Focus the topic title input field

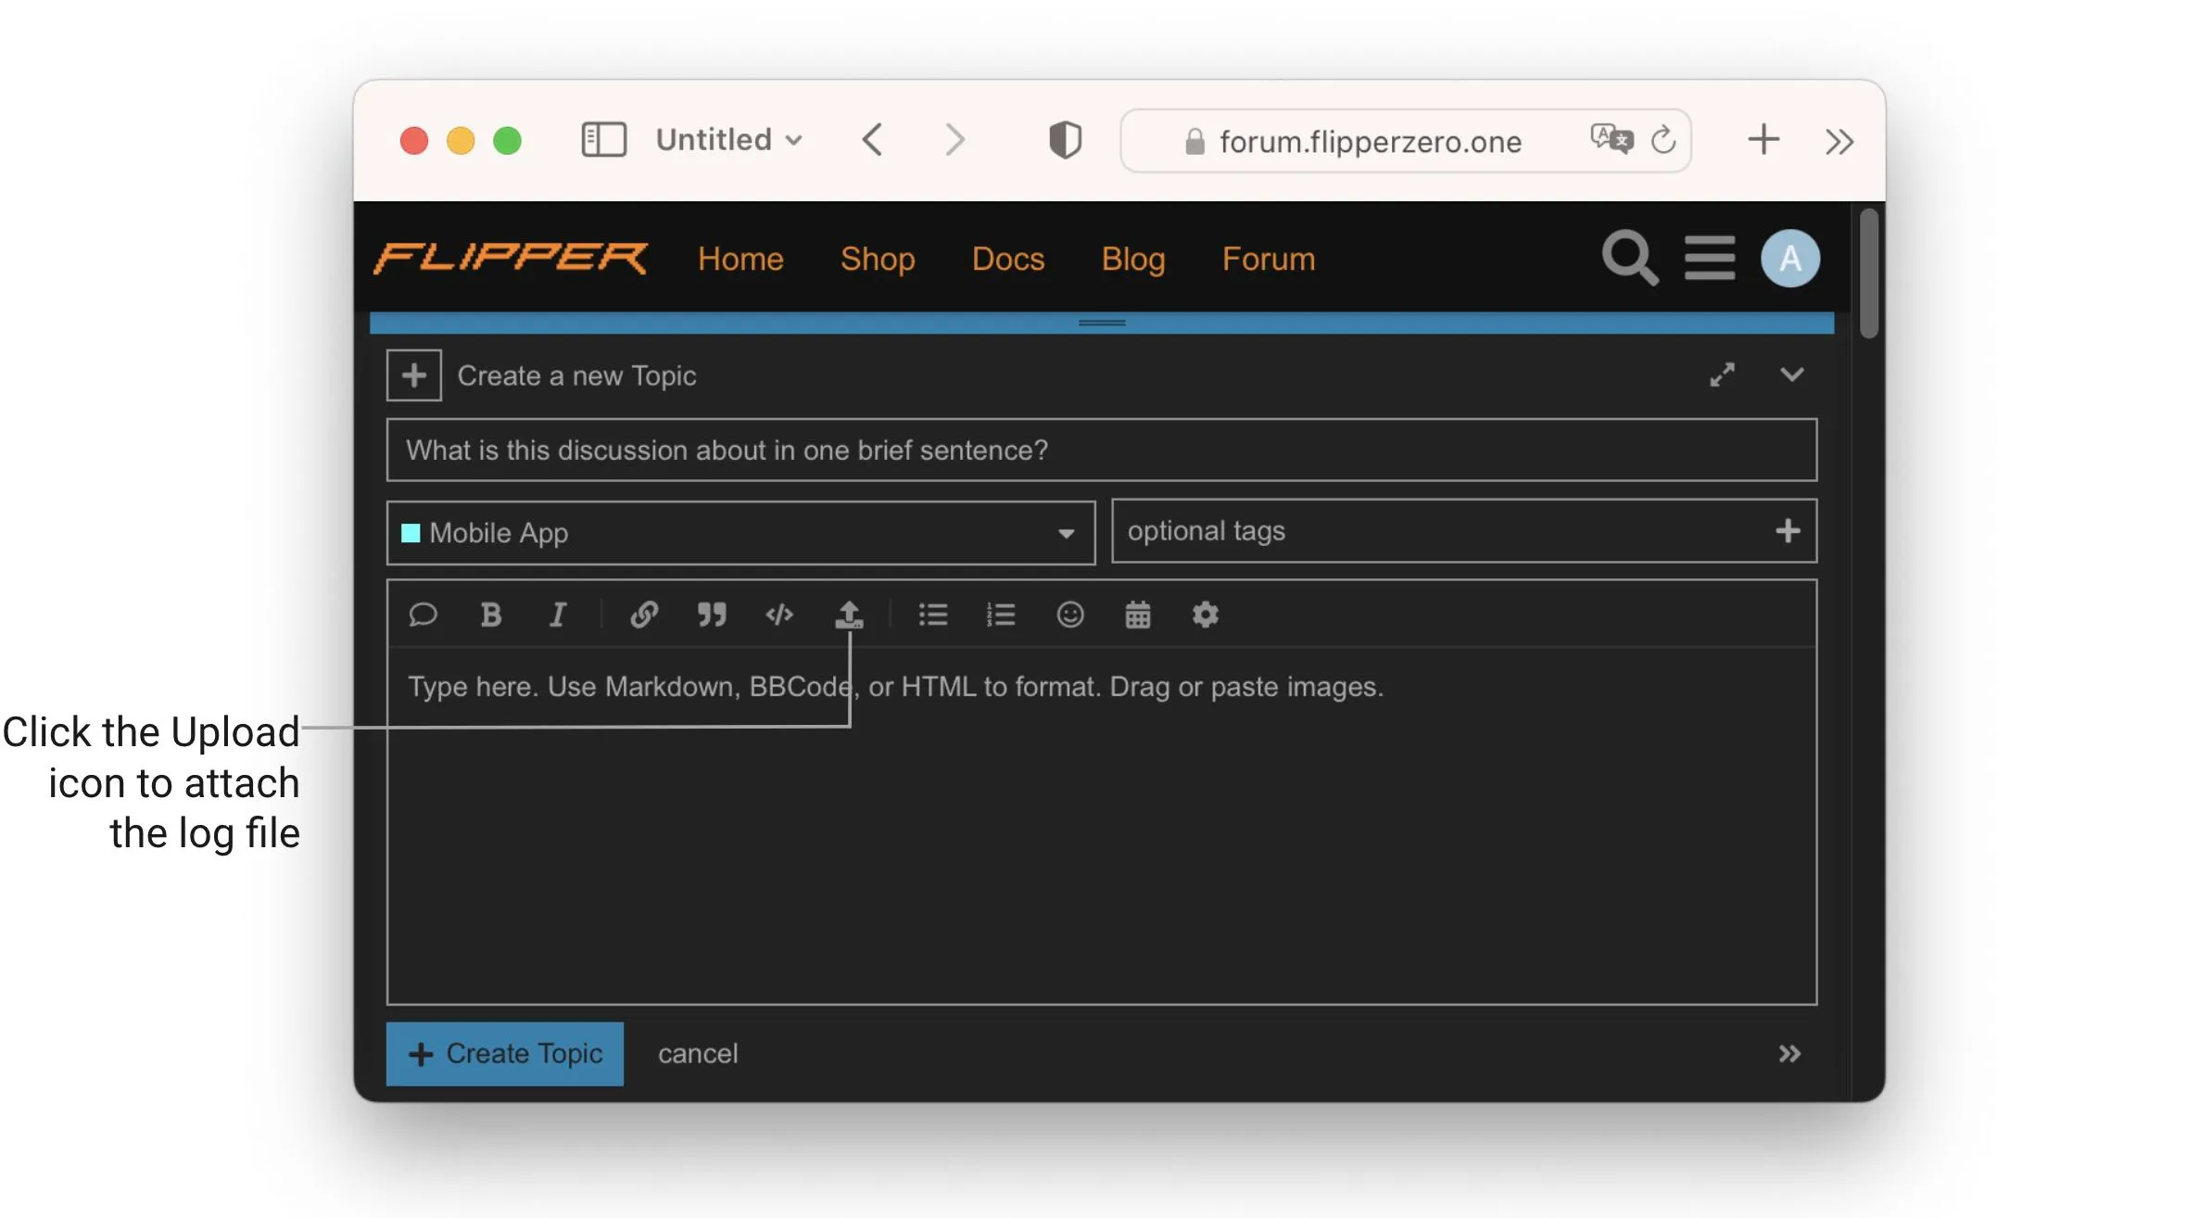[1102, 450]
